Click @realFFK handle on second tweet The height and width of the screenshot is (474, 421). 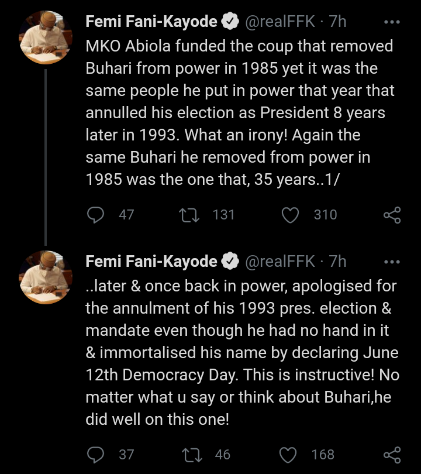pyautogui.click(x=279, y=261)
